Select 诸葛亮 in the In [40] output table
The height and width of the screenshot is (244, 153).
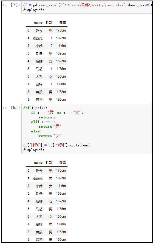click(38, 178)
